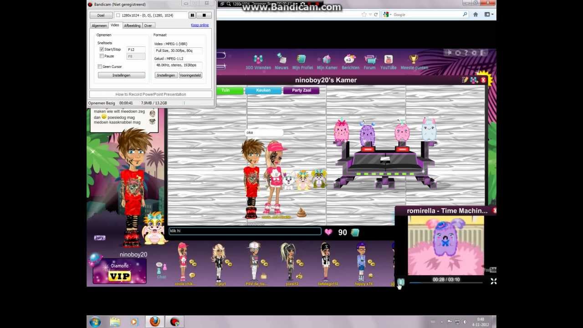The image size is (583, 328).
Task: Toggle the Start/Stop hotkey checkbox
Action: pos(102,49)
